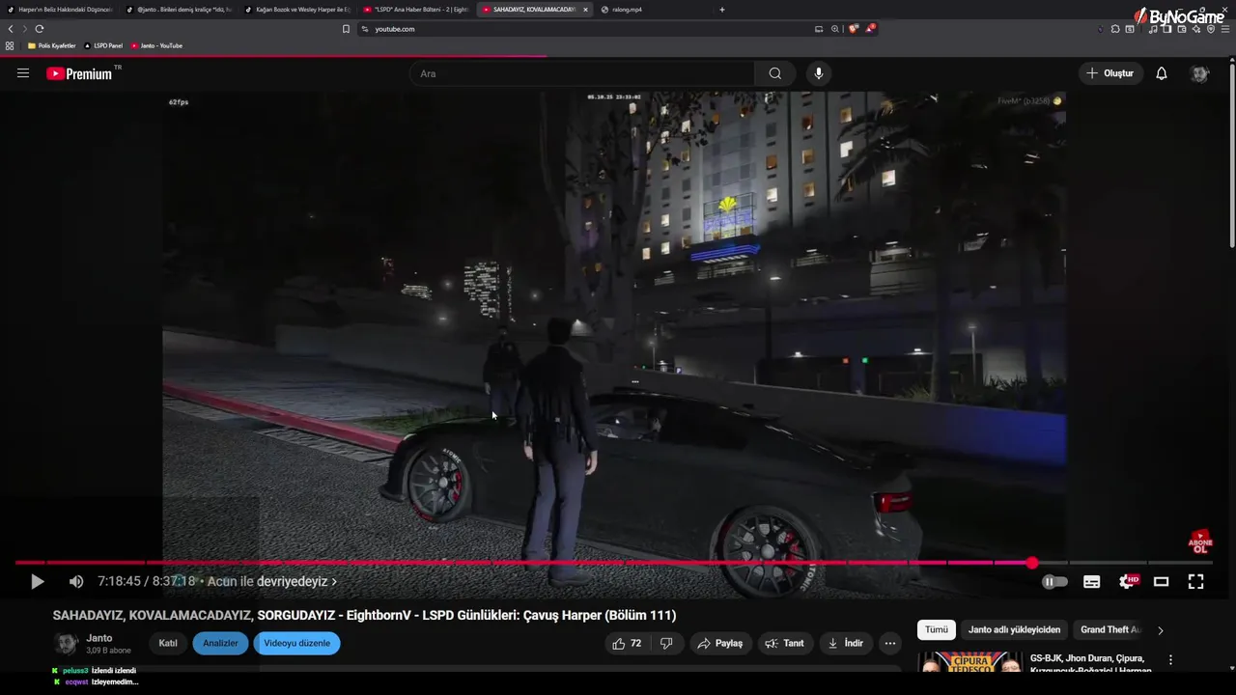Toggle the autoplay switch

tap(1054, 581)
